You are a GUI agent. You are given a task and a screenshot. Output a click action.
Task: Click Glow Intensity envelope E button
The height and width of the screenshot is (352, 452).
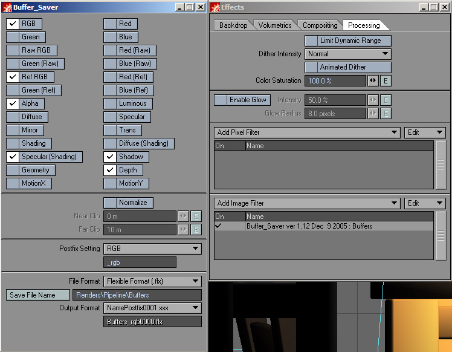click(x=386, y=100)
